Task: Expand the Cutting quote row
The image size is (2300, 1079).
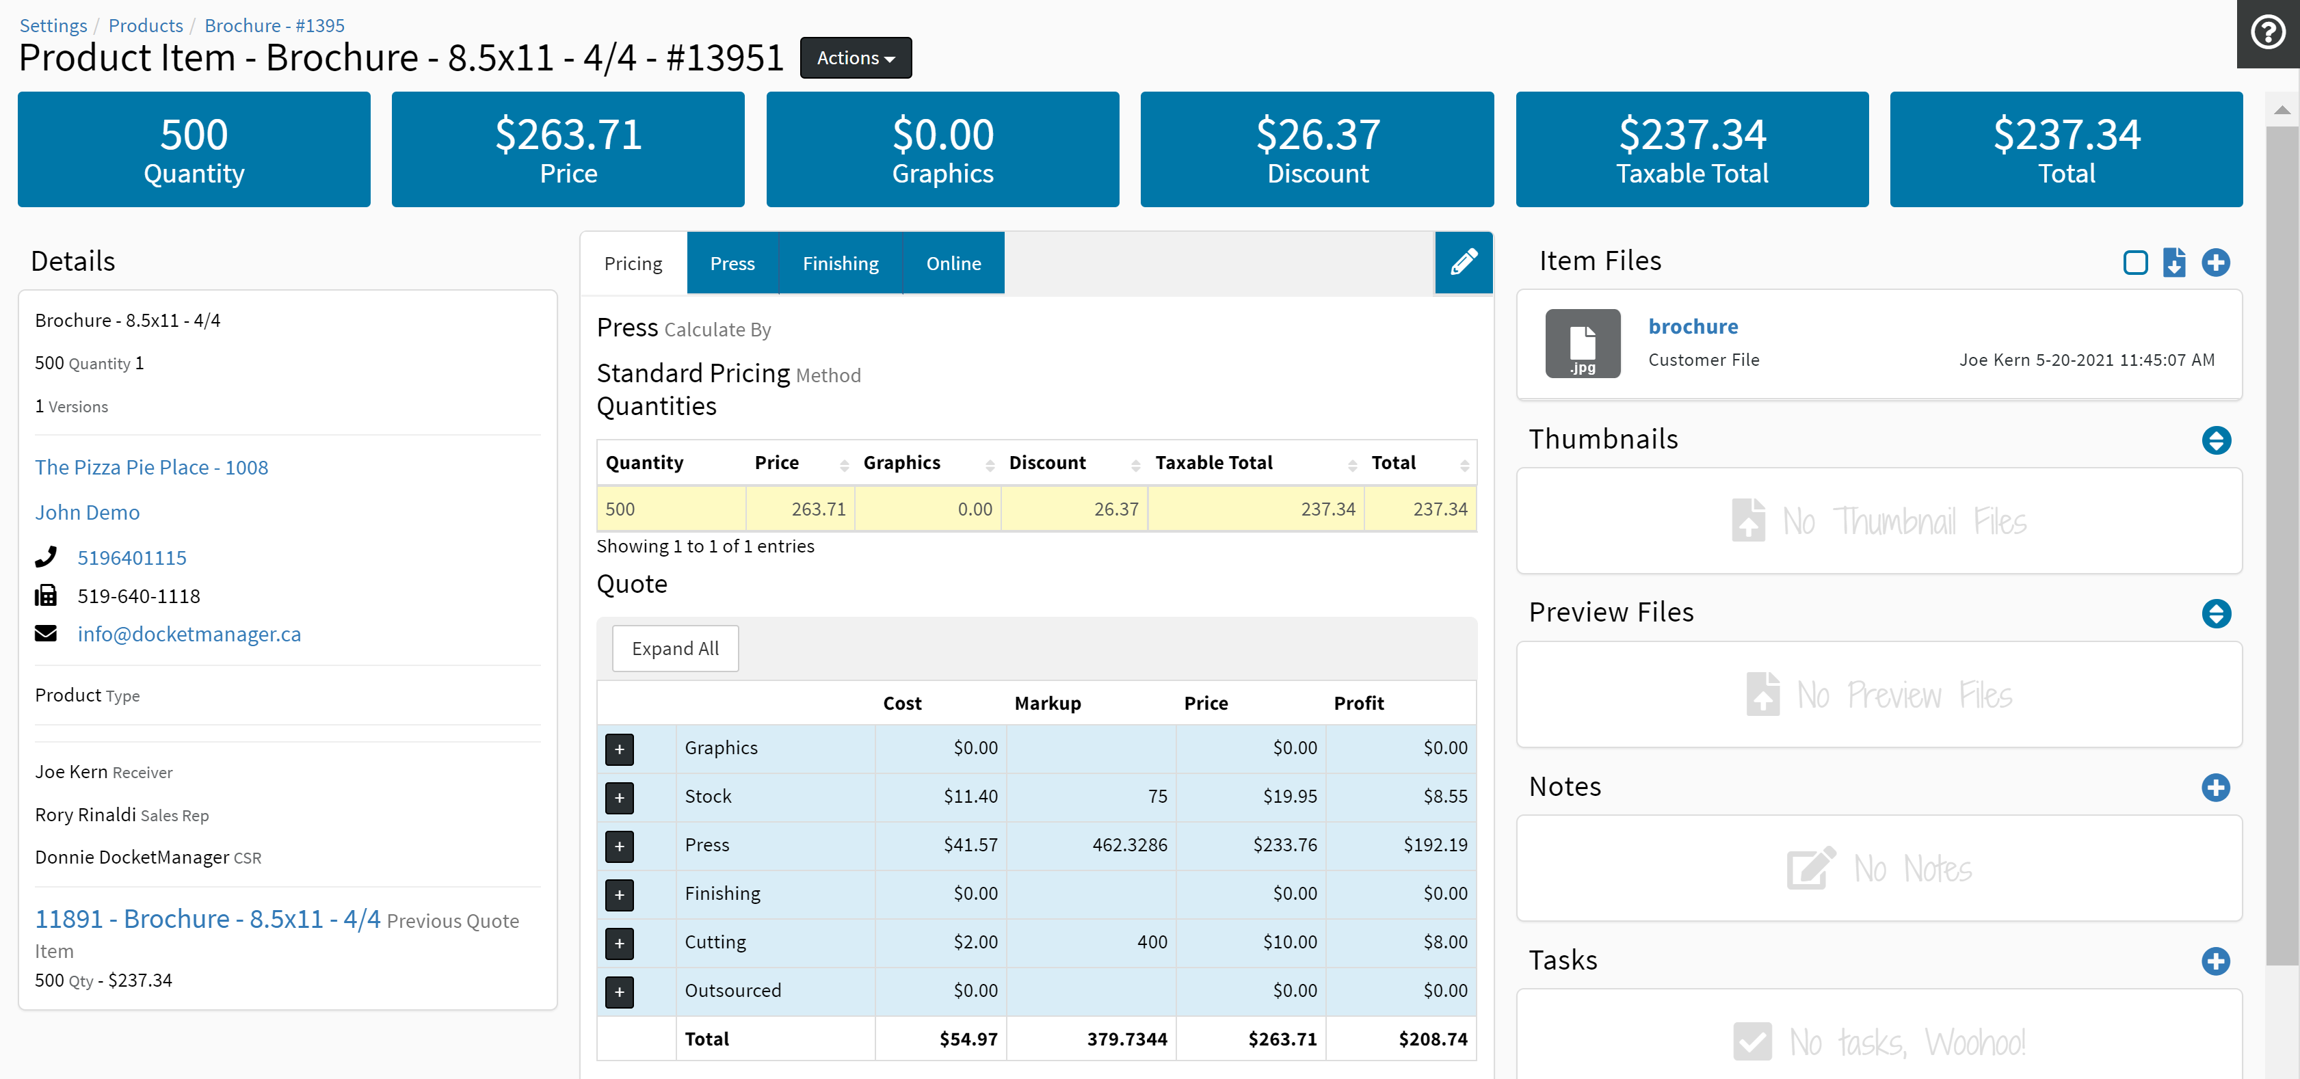Action: pos(620,942)
